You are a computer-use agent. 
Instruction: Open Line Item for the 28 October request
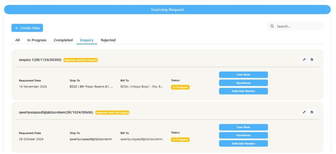click(243, 127)
